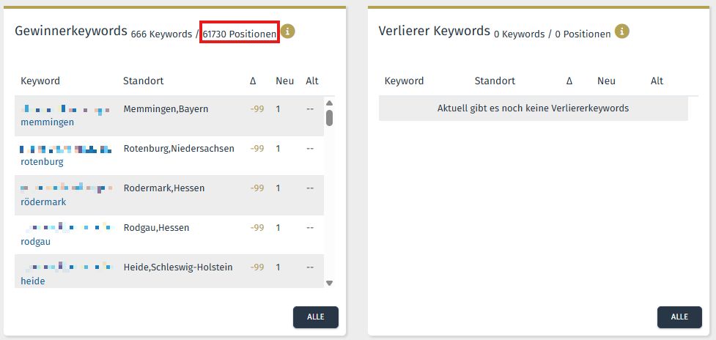Click the Alt column header in Gewinnerkeywords

312,81
